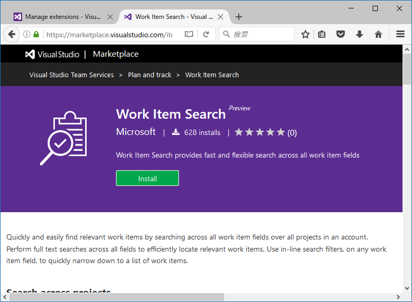This screenshot has height=302, width=412.
Task: Click the vertical scrollbar down arrow
Action: [x=407, y=288]
